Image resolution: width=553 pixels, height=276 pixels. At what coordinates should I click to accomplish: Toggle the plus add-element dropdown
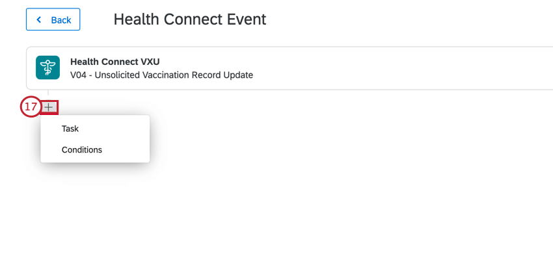coord(49,107)
